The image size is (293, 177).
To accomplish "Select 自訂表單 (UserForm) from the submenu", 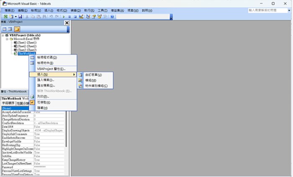I will [93, 74].
